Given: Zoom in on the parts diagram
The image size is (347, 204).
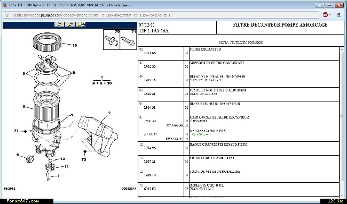Looking at the screenshot, I should (x=60, y=24).
